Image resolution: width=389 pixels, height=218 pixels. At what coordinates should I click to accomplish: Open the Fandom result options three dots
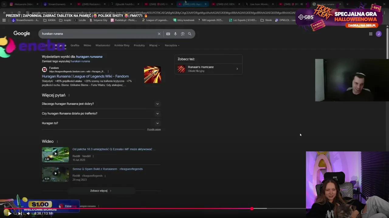pyautogui.click(x=108, y=71)
